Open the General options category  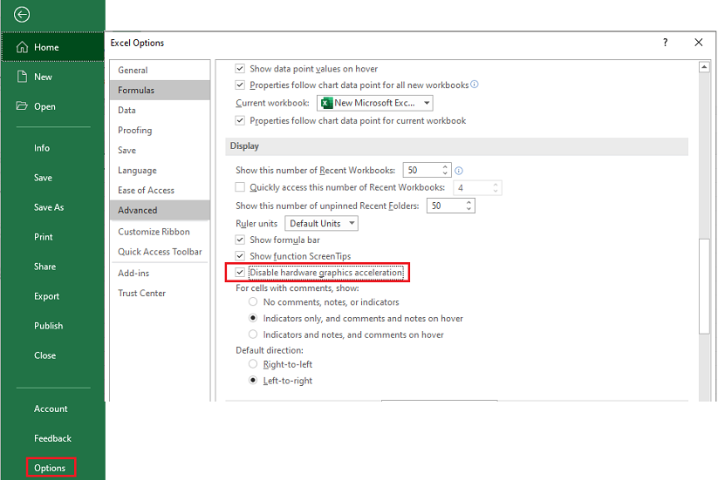160,70
